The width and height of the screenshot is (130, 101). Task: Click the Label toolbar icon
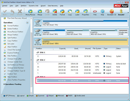pos(77,13)
